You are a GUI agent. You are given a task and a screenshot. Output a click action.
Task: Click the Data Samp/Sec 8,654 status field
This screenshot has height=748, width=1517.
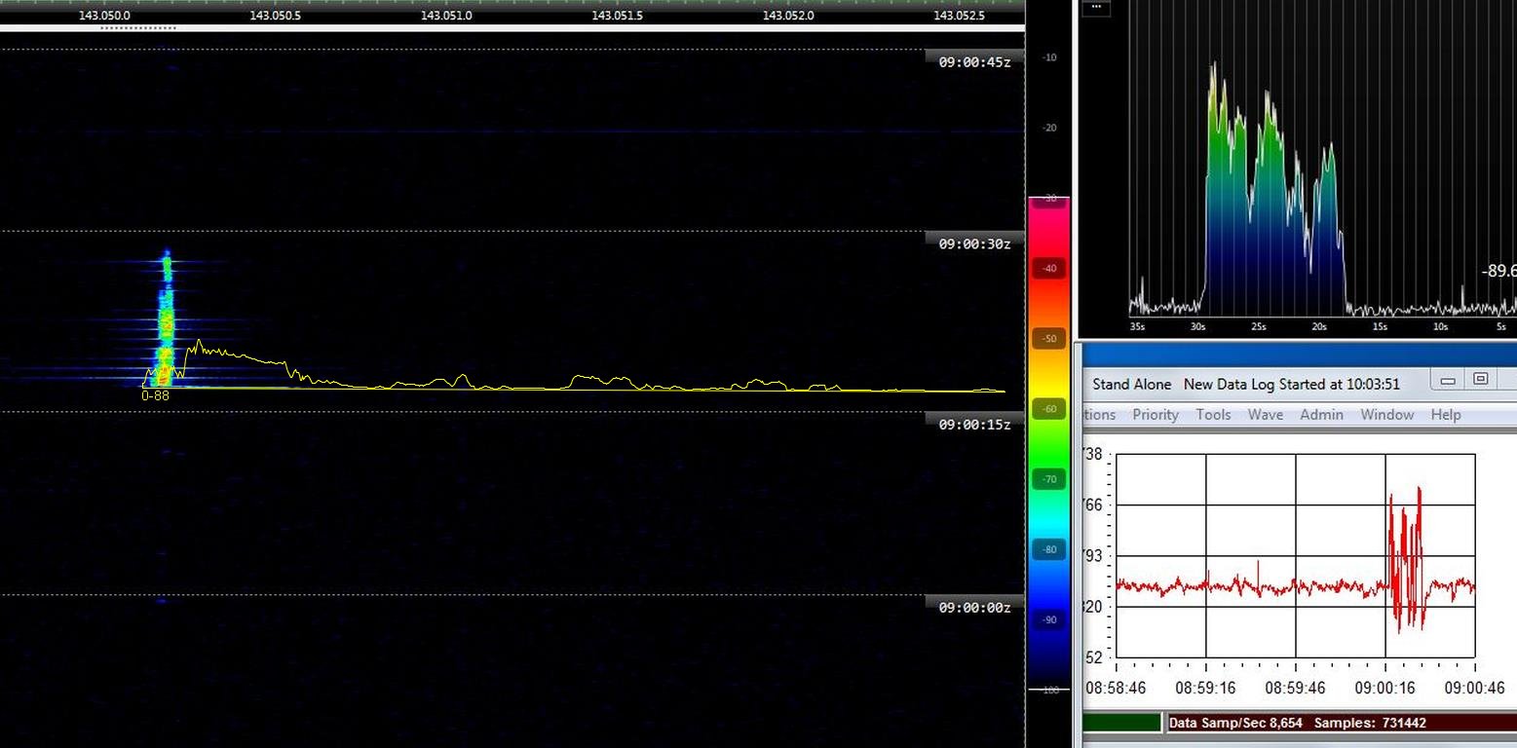pos(1235,723)
